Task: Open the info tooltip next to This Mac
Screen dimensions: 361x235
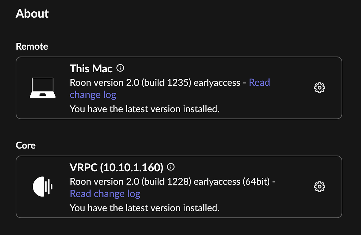Action: tap(121, 68)
